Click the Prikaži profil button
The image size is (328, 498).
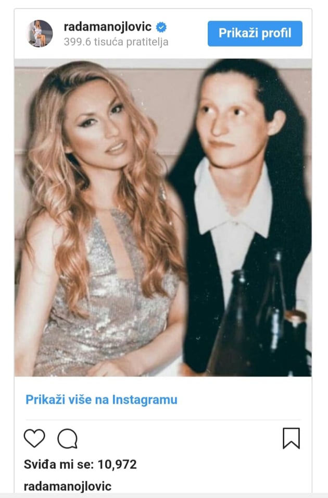point(255,33)
